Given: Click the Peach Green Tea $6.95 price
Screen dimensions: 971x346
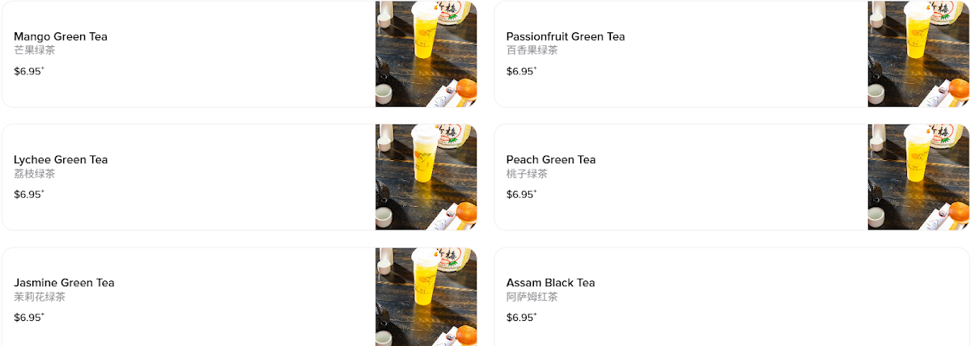Looking at the screenshot, I should [520, 194].
